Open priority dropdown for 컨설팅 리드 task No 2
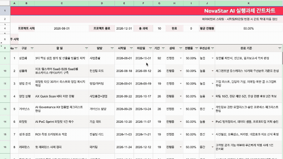Screen dimensions: 283x159 coord(212,71)
